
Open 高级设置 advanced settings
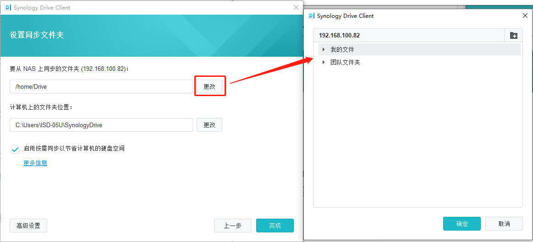pos(28,226)
